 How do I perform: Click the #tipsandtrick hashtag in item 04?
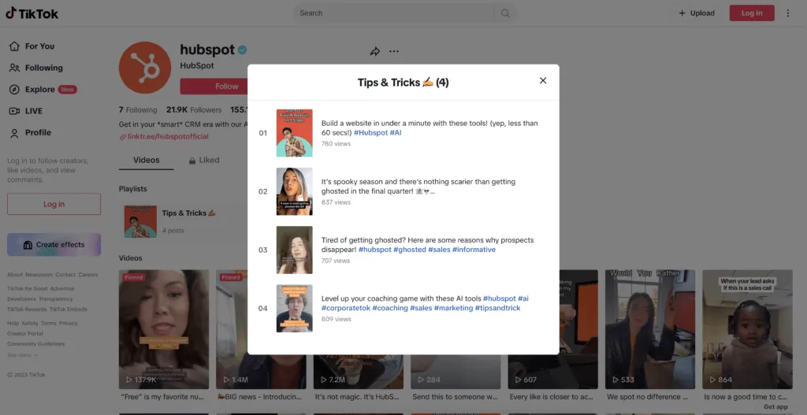[x=498, y=308]
